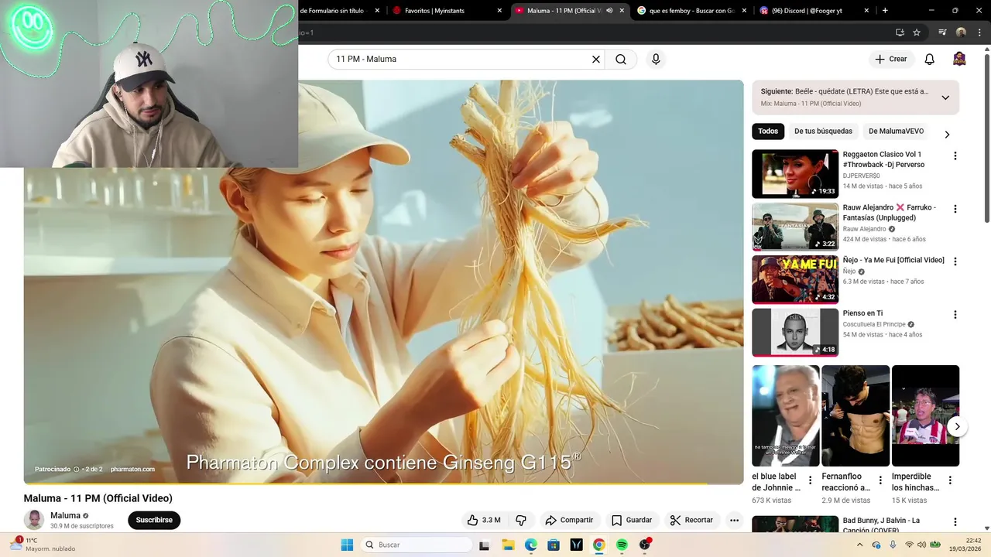
Task: Click the Suscribirse button
Action: click(x=154, y=520)
